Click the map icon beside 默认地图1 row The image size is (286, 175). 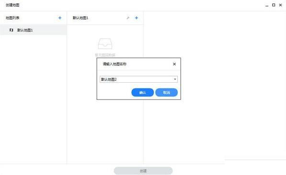(x=11, y=30)
